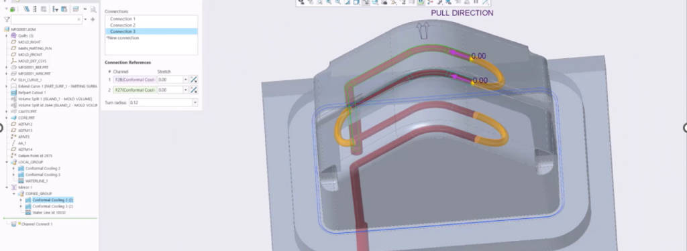The width and height of the screenshot is (687, 251).
Task: Open Stretch dropdown for channel 2
Action: pos(186,90)
